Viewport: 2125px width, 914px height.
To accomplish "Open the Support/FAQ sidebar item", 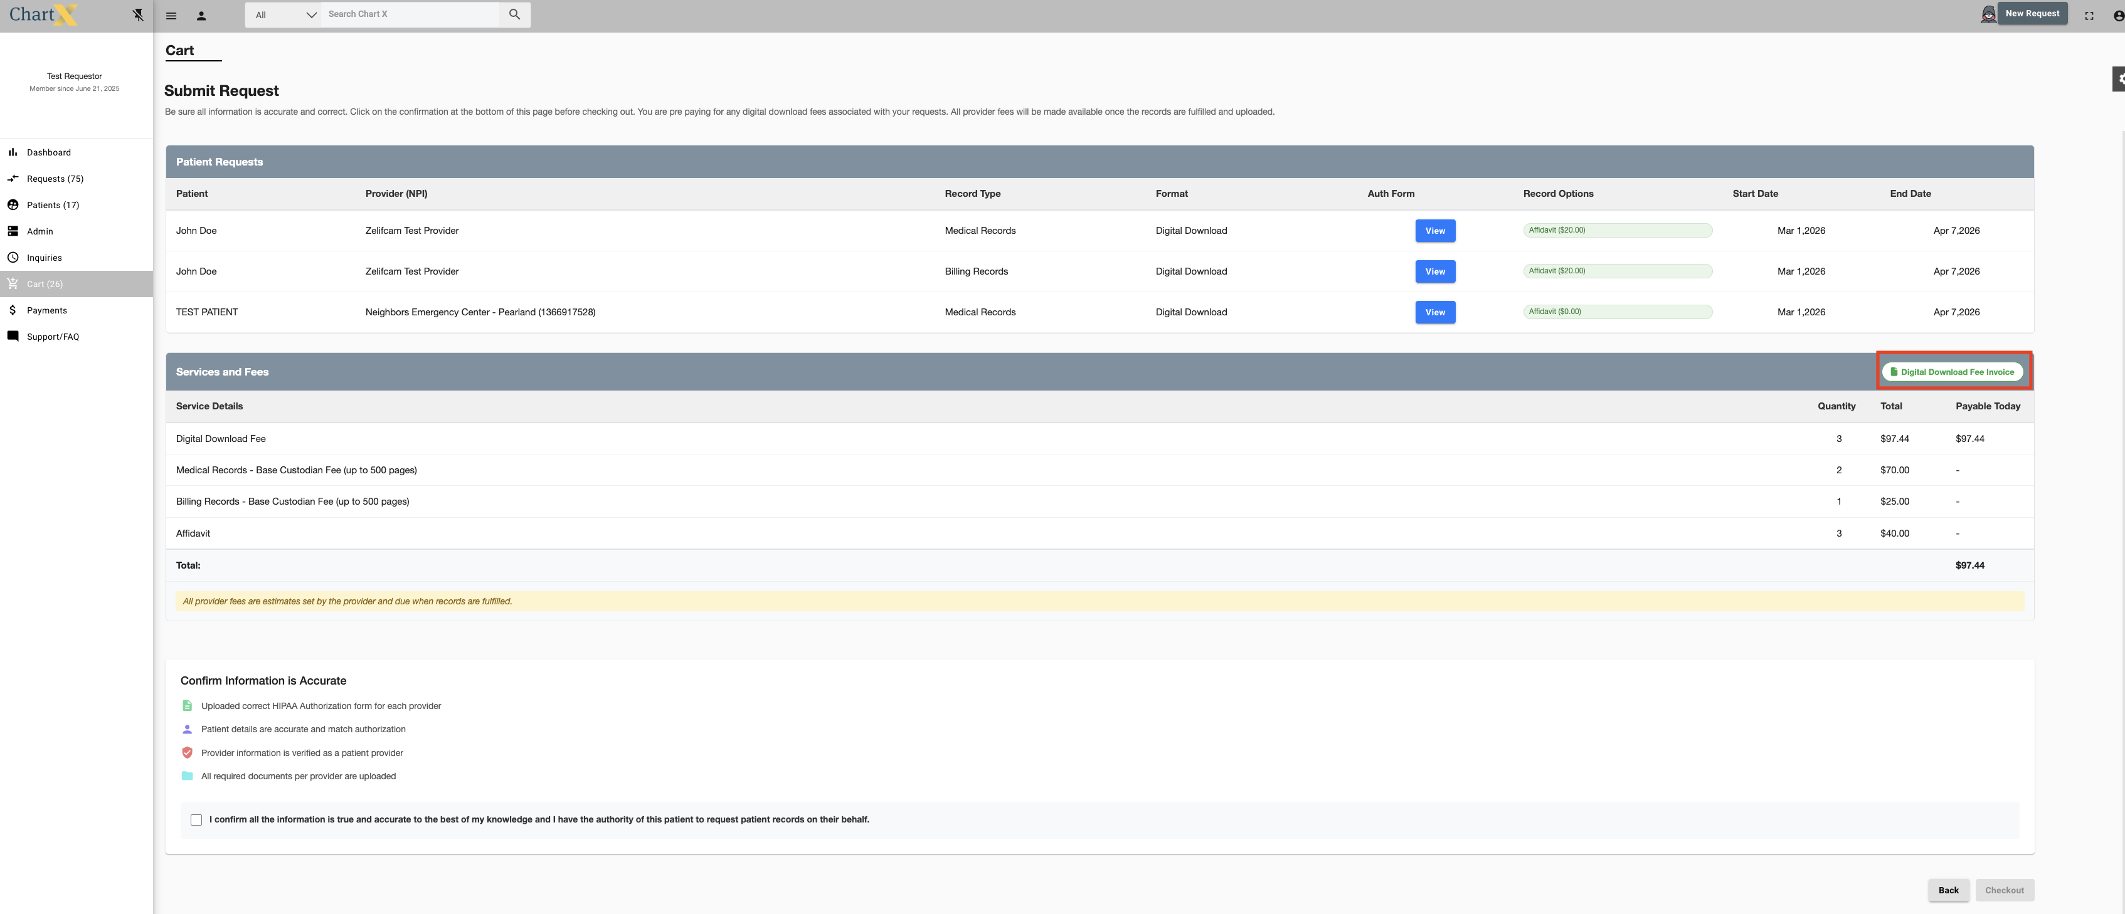I will pyautogui.click(x=53, y=337).
